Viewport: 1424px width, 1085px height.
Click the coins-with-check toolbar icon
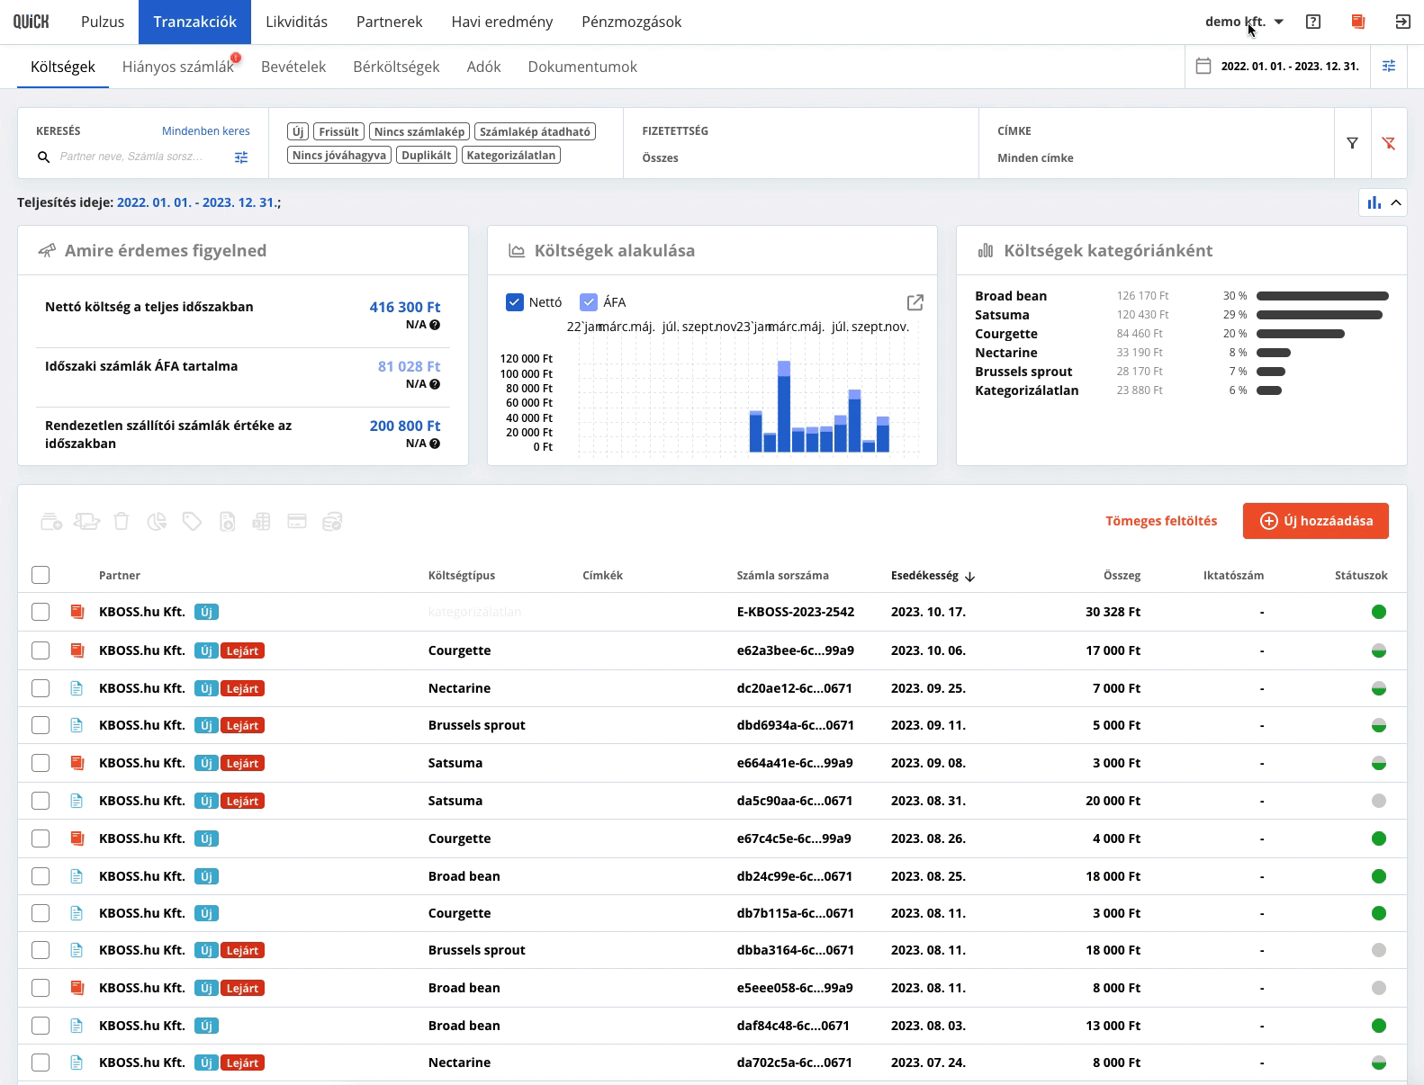point(332,521)
